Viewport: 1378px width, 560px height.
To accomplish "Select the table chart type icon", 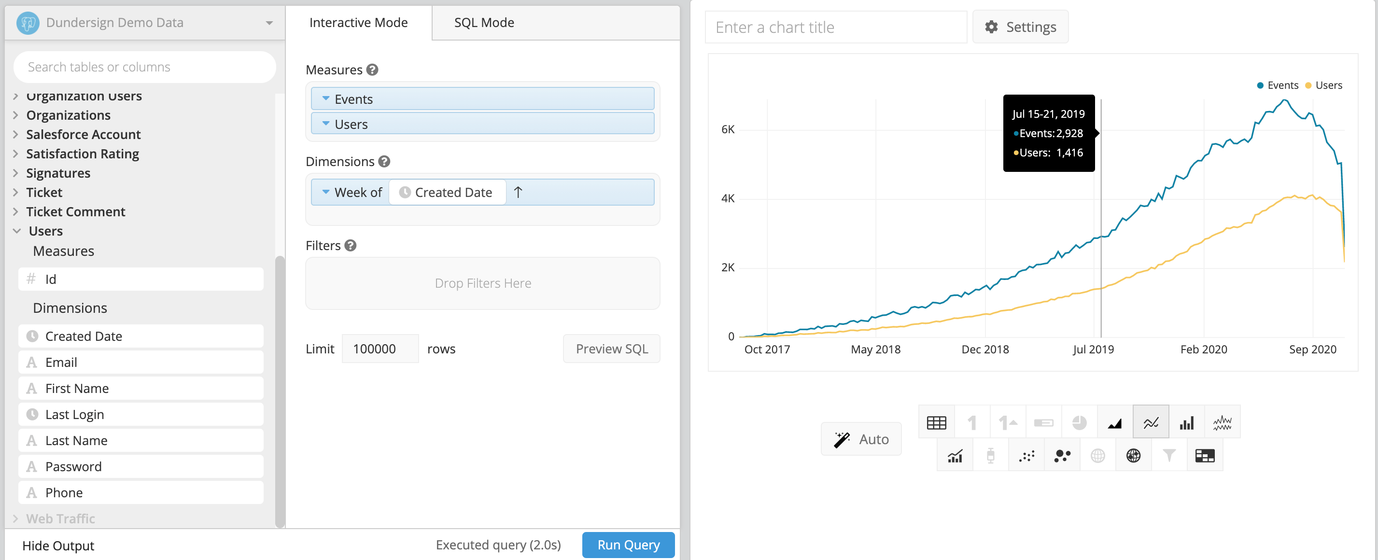I will click(x=936, y=422).
